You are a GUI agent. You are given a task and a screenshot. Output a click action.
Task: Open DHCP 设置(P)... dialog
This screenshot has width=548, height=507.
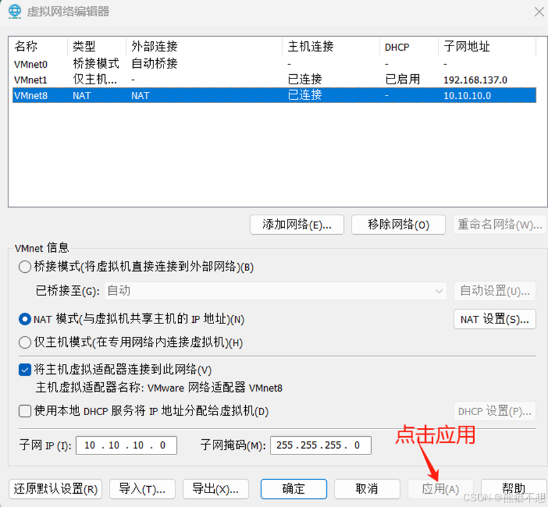495,411
